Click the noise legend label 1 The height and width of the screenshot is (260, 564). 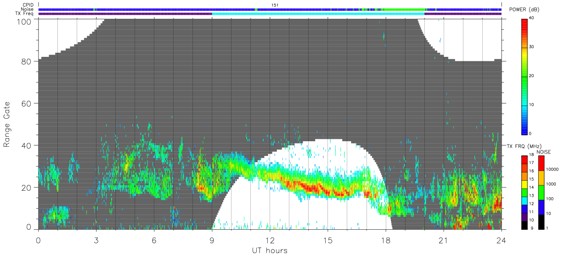[547, 228]
